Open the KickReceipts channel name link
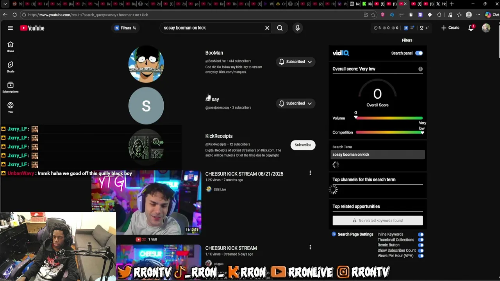Image resolution: width=500 pixels, height=281 pixels. click(219, 136)
